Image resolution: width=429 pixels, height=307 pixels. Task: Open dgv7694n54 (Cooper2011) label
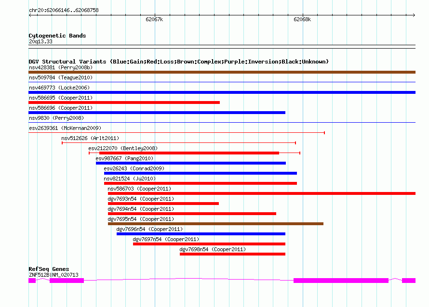(x=141, y=209)
